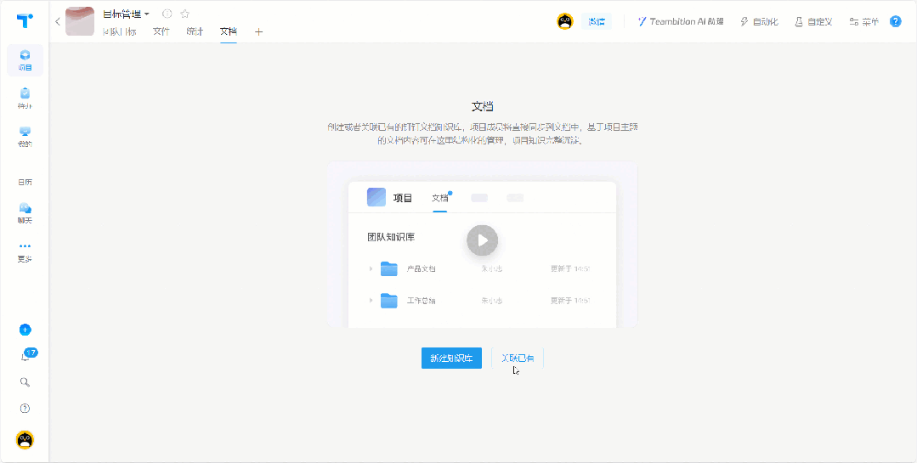
Task: Play the document intro video
Action: [x=482, y=240]
